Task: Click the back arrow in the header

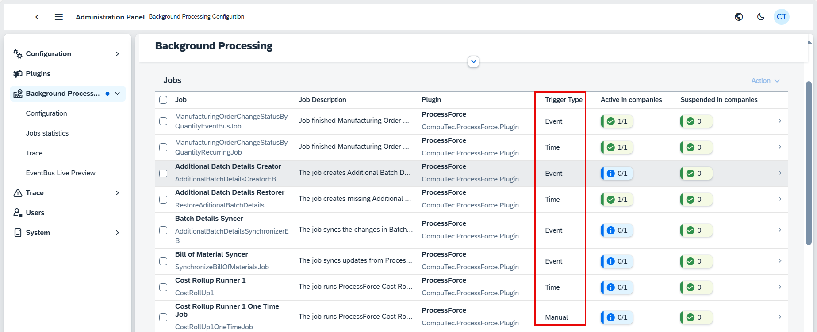Action: click(37, 17)
